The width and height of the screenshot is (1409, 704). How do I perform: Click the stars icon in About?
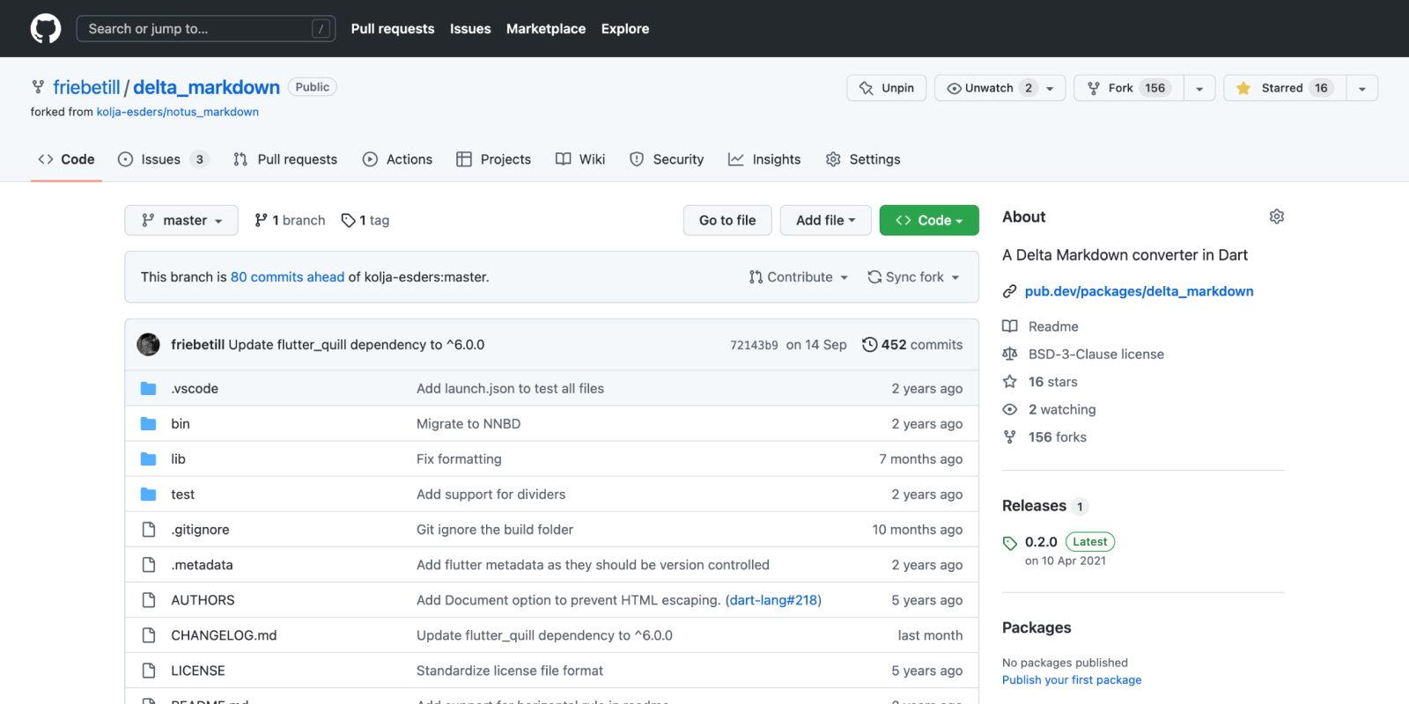[x=1010, y=381]
